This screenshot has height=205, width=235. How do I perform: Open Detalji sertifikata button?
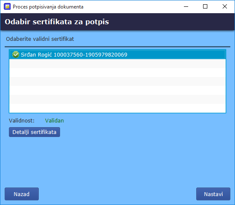point(34,132)
